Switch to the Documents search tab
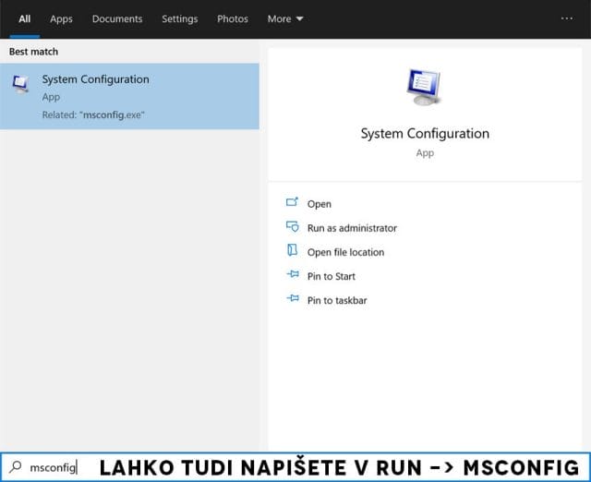Image resolution: width=591 pixels, height=482 pixels. 117,18
